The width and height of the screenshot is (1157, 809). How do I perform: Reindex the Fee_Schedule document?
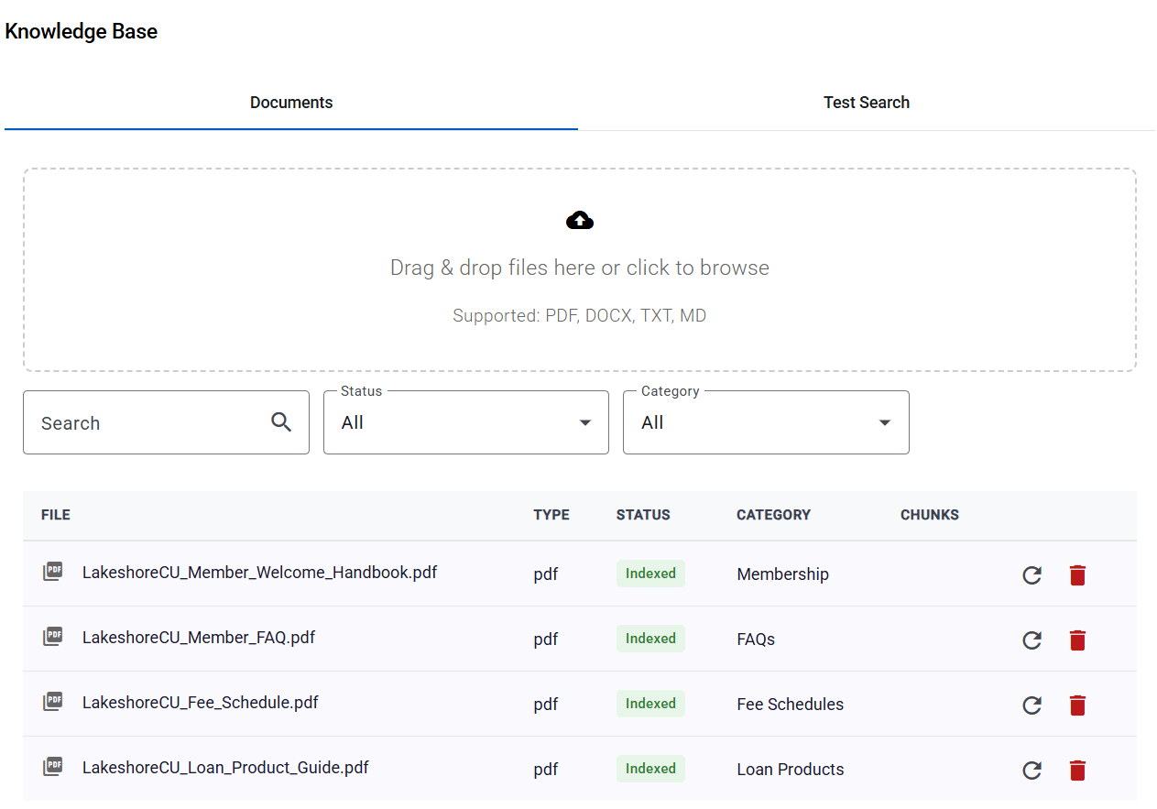1032,705
